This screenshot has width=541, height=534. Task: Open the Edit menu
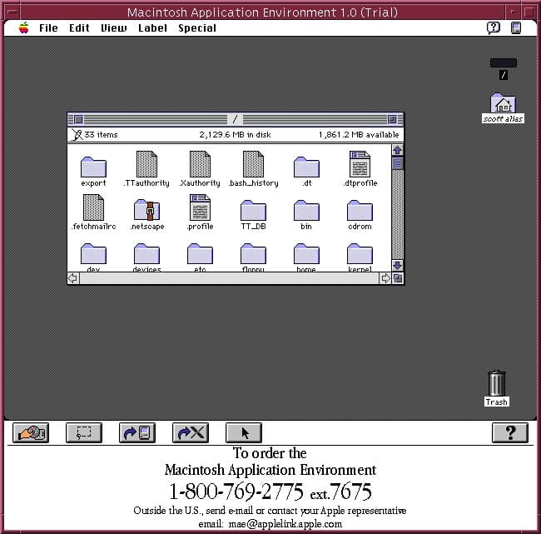click(x=79, y=28)
